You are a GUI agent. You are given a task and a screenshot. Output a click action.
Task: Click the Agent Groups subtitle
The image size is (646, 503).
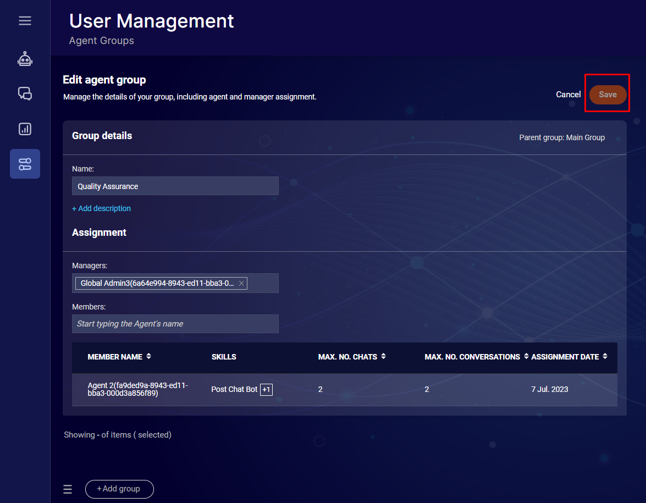tap(101, 41)
